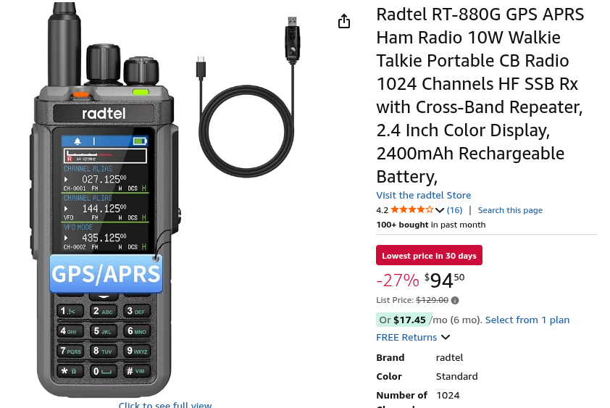Open the FREE Returns link
The width and height of the screenshot is (610, 408).
pos(406,337)
